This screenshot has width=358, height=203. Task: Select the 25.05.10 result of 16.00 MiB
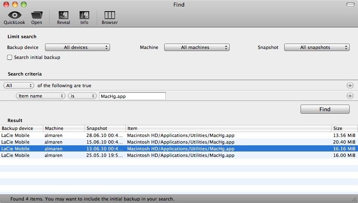tap(179, 156)
